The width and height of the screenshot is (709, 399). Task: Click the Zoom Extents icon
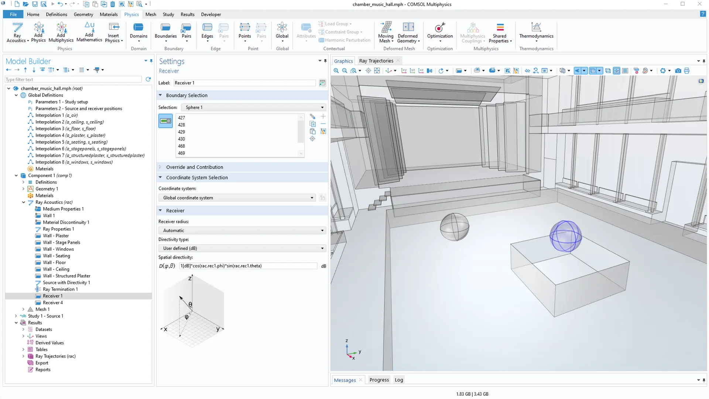377,71
